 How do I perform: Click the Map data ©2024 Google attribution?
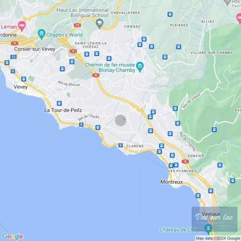pyautogui.click(x=218, y=238)
